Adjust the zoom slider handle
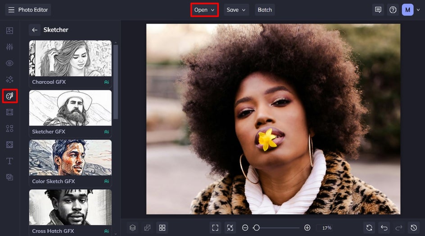This screenshot has width=425, height=236. [x=256, y=227]
